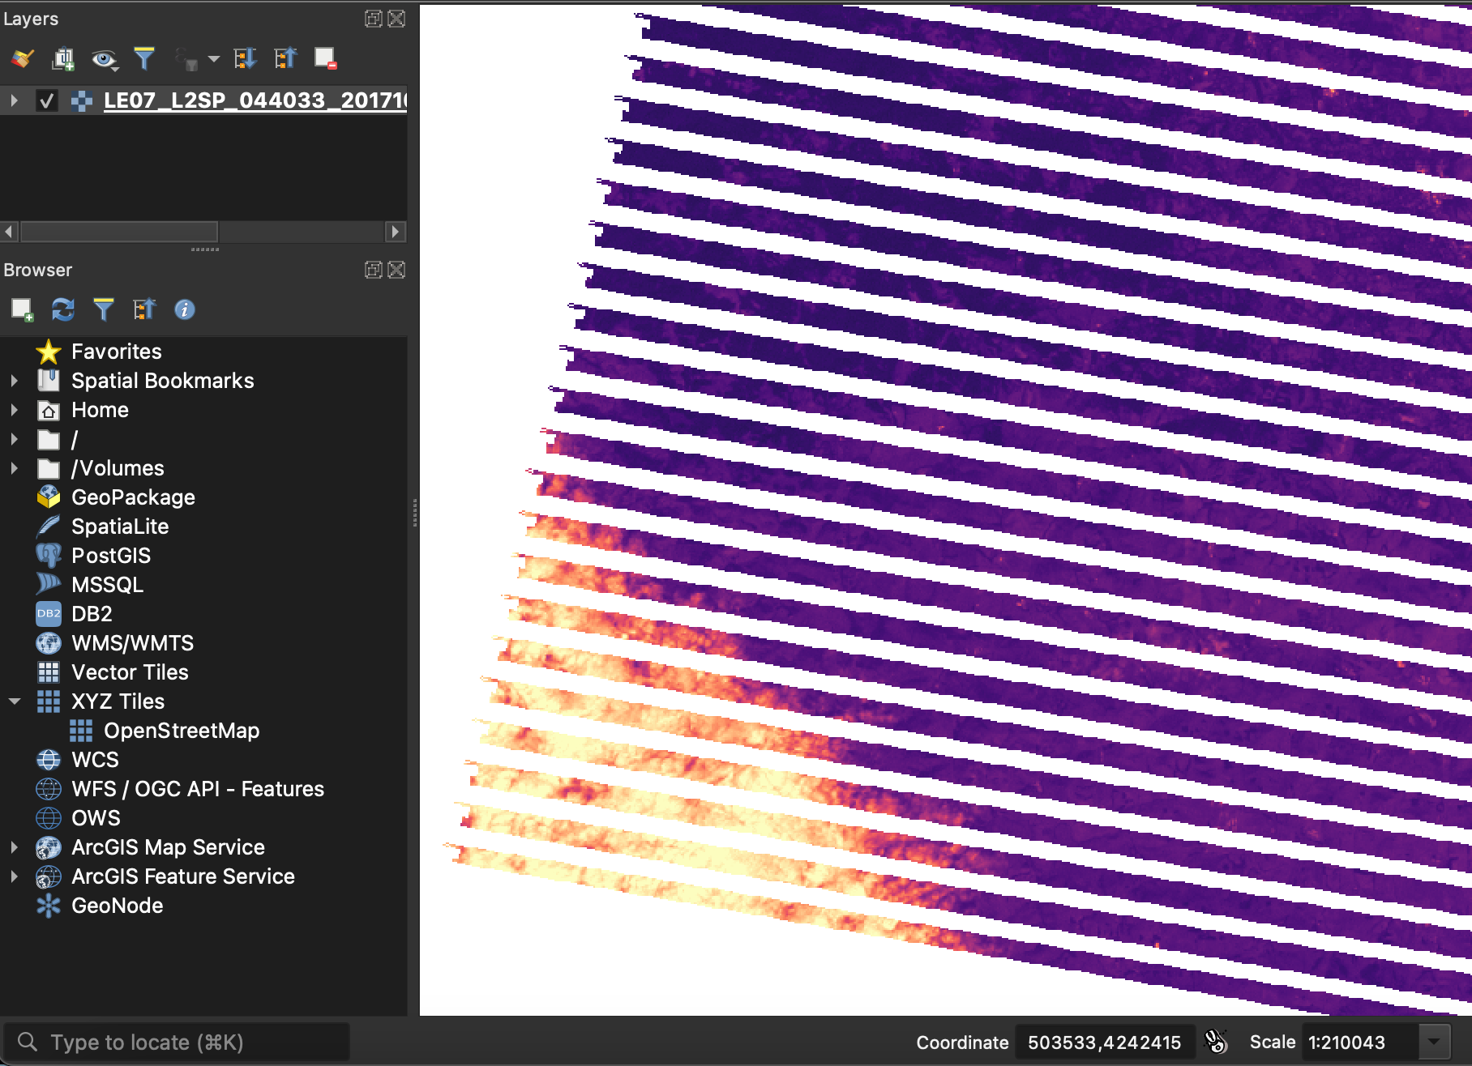
Task: Collapse the XYZ Tiles tree node
Action: pyautogui.click(x=14, y=701)
